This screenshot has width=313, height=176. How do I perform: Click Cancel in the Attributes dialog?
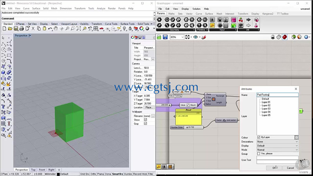(290, 168)
